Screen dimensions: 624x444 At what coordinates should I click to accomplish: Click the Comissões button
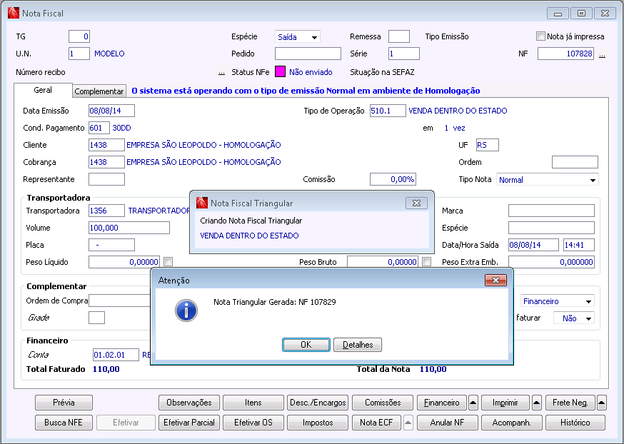tap(383, 403)
